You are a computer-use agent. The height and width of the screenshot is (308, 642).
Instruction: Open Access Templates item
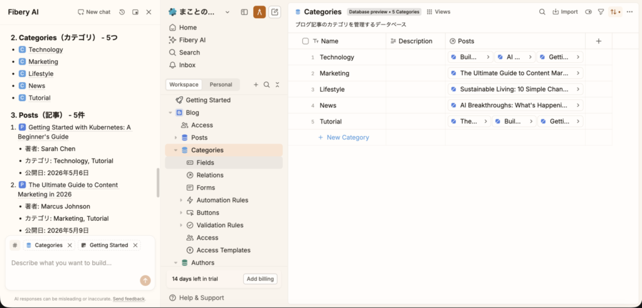coord(224,250)
